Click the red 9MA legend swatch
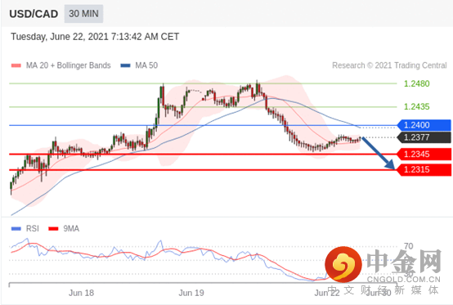Viewport: 453px width, 305px height. pyautogui.click(x=53, y=229)
